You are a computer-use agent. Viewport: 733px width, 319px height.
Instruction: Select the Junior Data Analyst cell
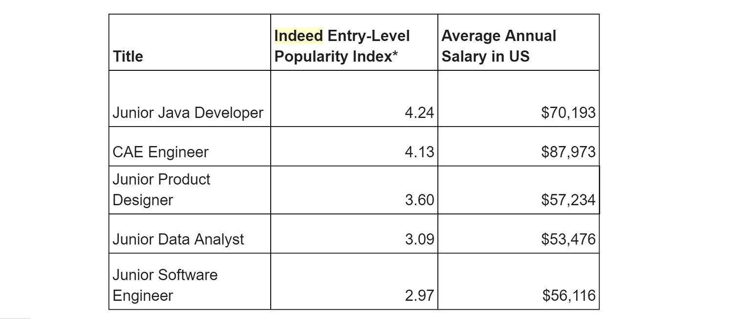pyautogui.click(x=178, y=239)
